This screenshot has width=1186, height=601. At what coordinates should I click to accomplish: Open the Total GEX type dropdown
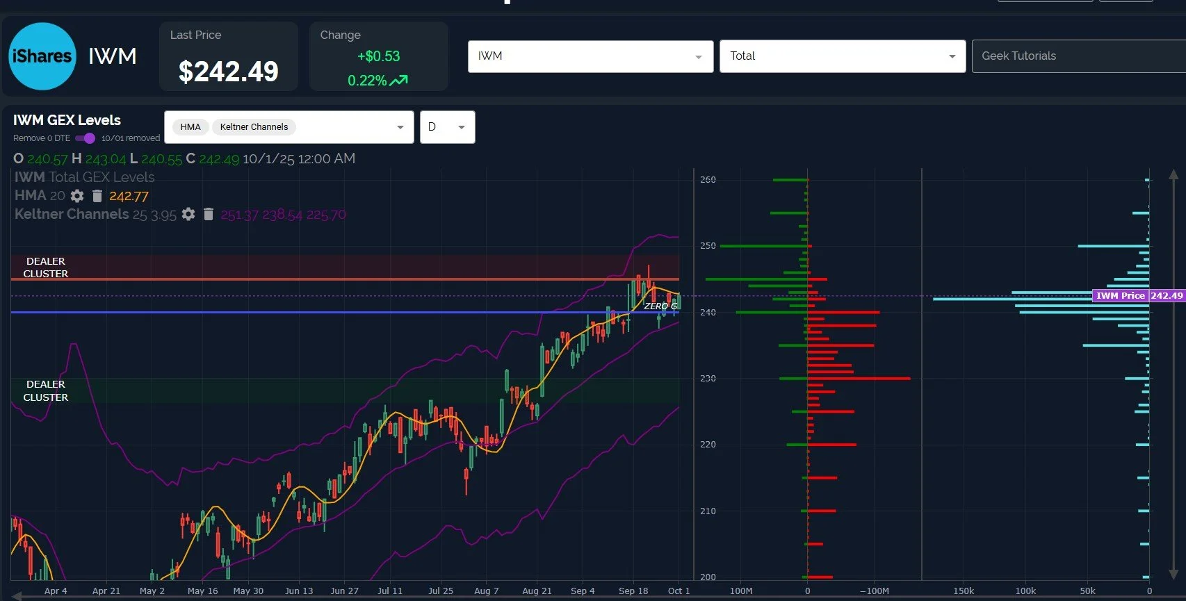842,56
